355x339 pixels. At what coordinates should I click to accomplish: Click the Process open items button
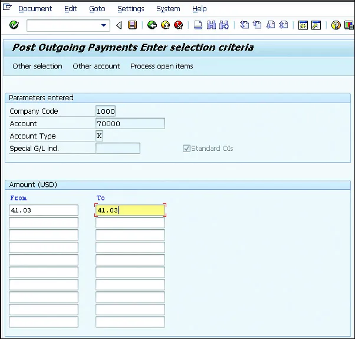tap(162, 66)
